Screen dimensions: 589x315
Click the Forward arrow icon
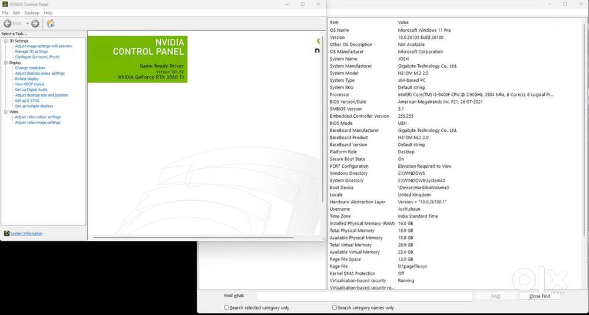click(35, 24)
